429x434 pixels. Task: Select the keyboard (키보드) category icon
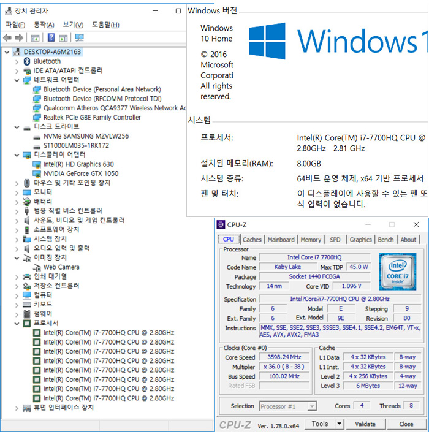[27, 305]
